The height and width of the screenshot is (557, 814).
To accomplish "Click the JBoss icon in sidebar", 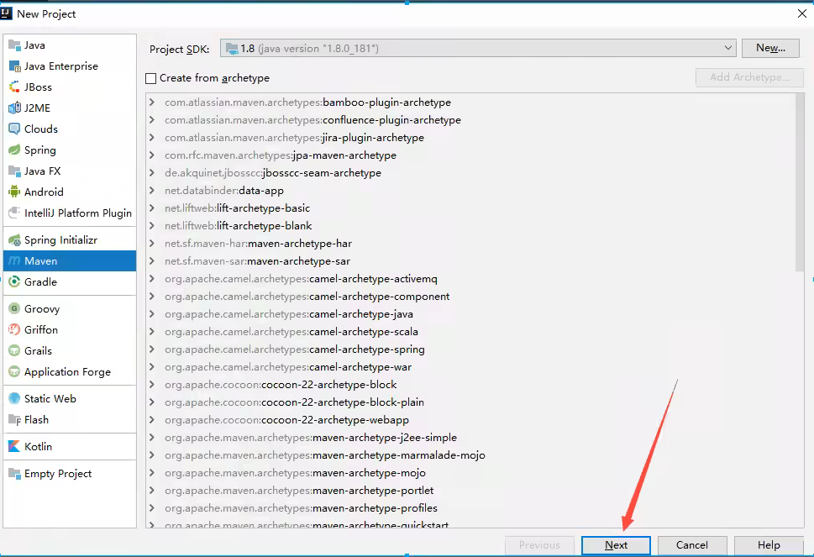I will 14,87.
